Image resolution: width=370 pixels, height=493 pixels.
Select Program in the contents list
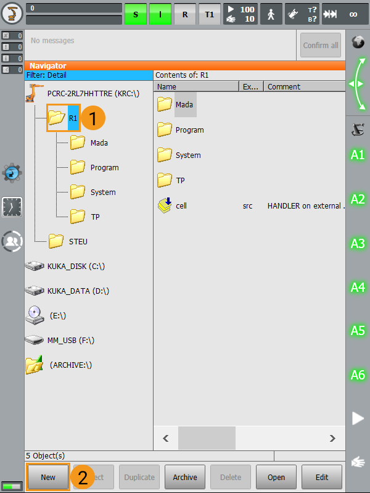tap(181, 130)
